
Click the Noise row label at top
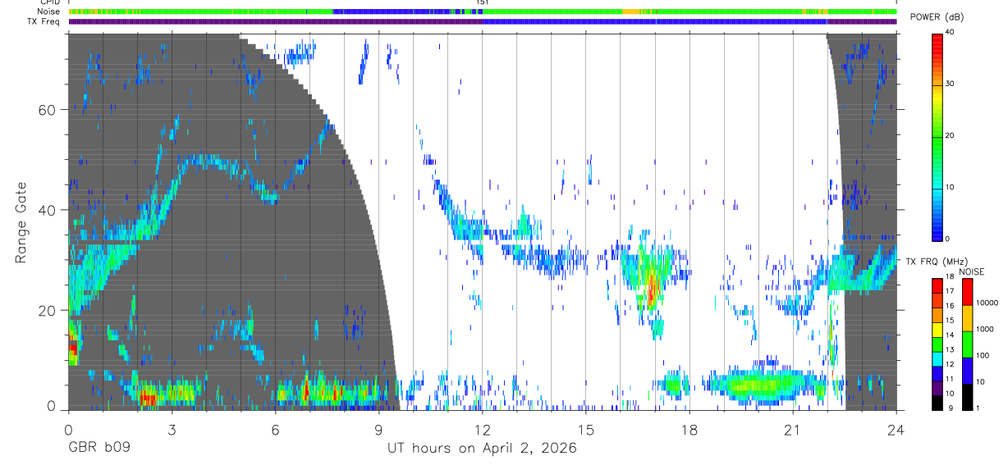click(x=48, y=11)
